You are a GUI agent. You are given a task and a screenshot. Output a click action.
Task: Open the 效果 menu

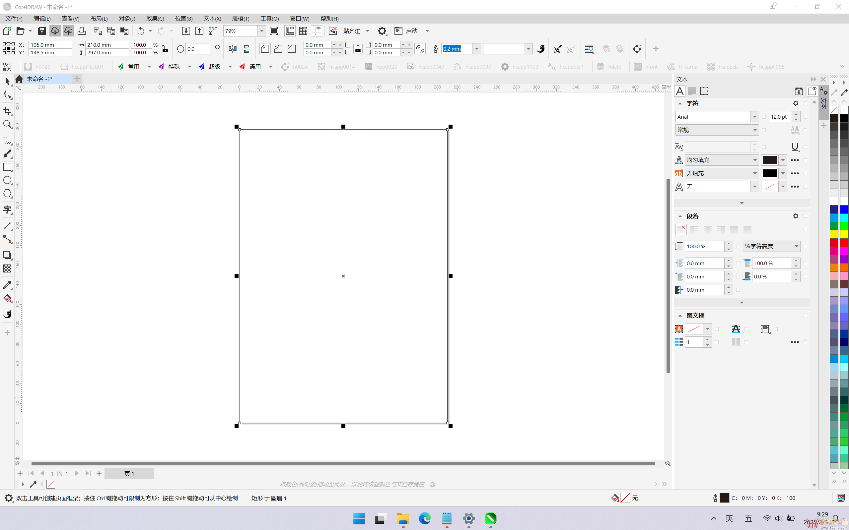pyautogui.click(x=155, y=19)
